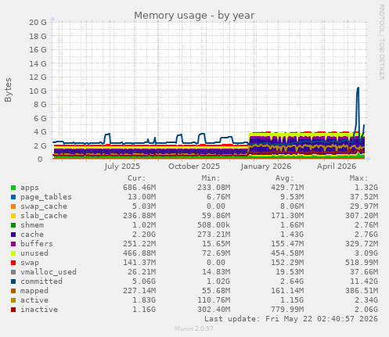This screenshot has width=389, height=337.
Task: Click the '20 G' y-axis tick label
Action: coord(38,23)
